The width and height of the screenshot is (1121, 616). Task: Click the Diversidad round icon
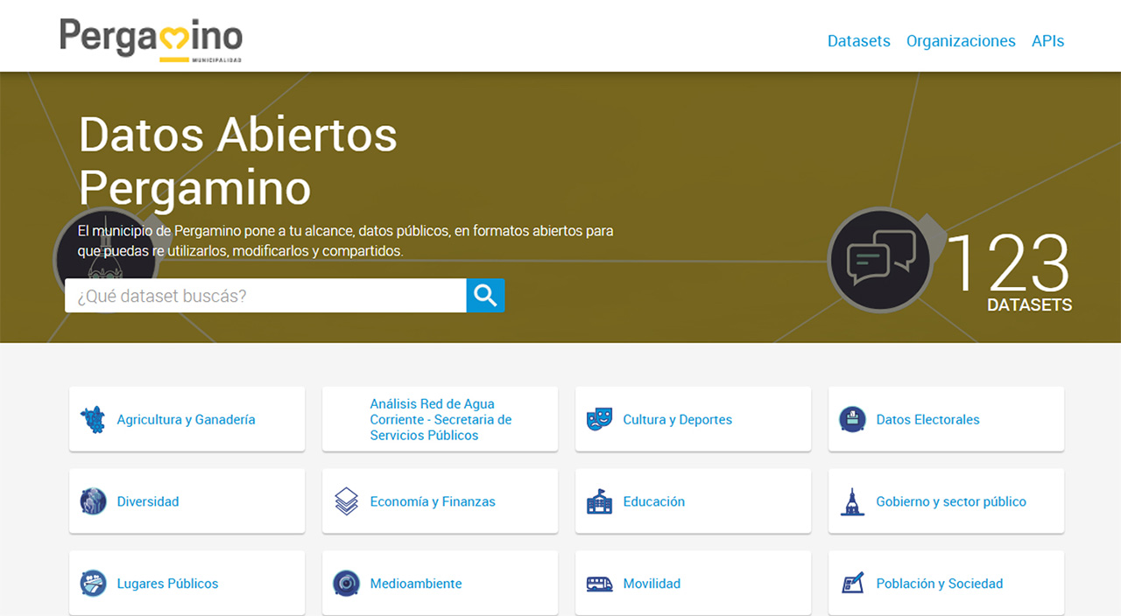93,501
